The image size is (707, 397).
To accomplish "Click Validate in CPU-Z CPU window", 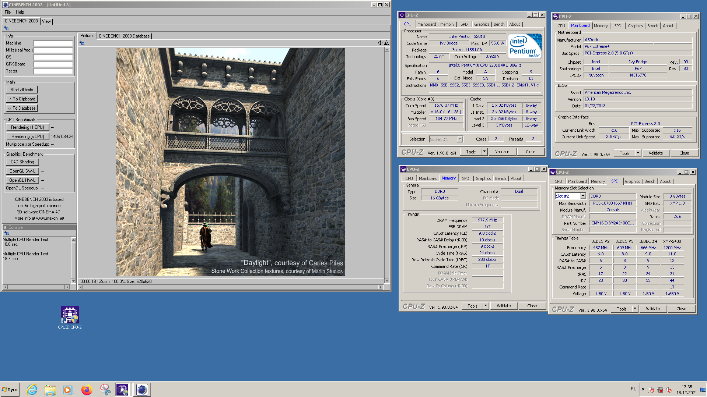I will (x=502, y=152).
